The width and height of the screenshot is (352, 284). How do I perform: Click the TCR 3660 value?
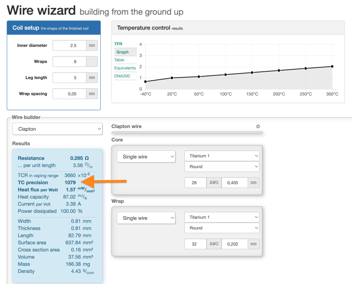coord(70,175)
